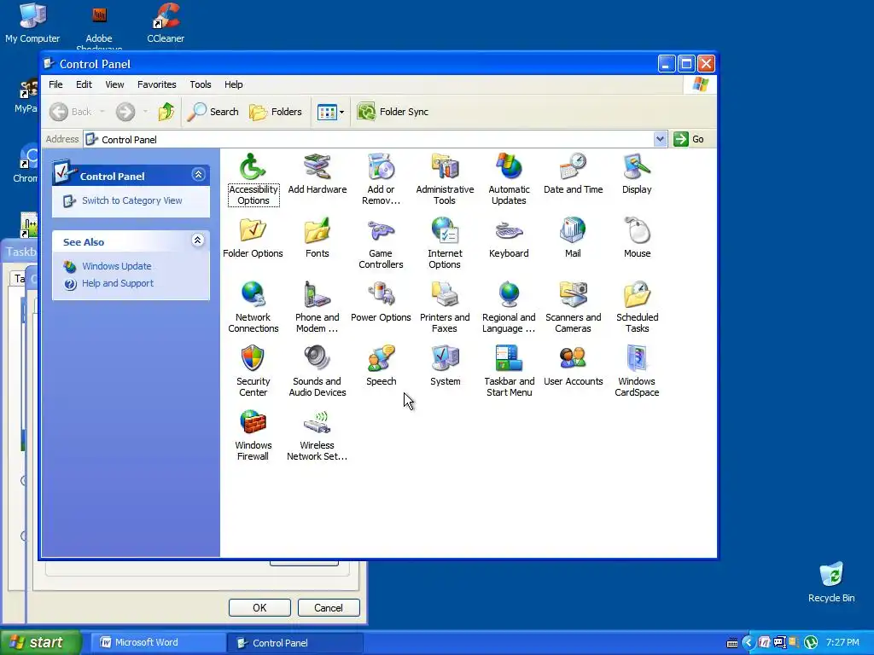Open Scheduled Tasks icon
Image resolution: width=874 pixels, height=655 pixels.
pos(637,307)
